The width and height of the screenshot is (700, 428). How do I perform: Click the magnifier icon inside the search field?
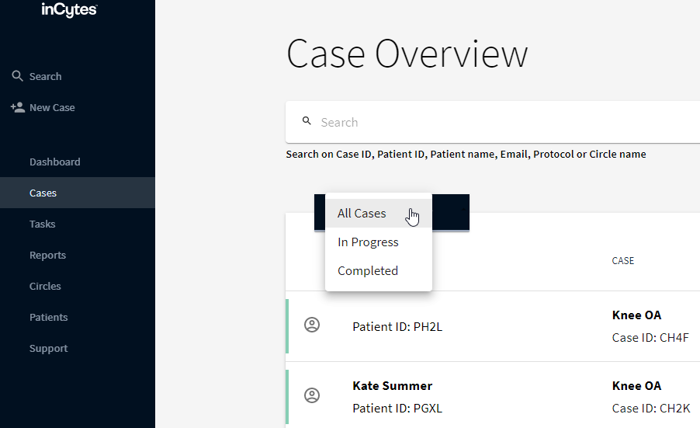tap(307, 120)
